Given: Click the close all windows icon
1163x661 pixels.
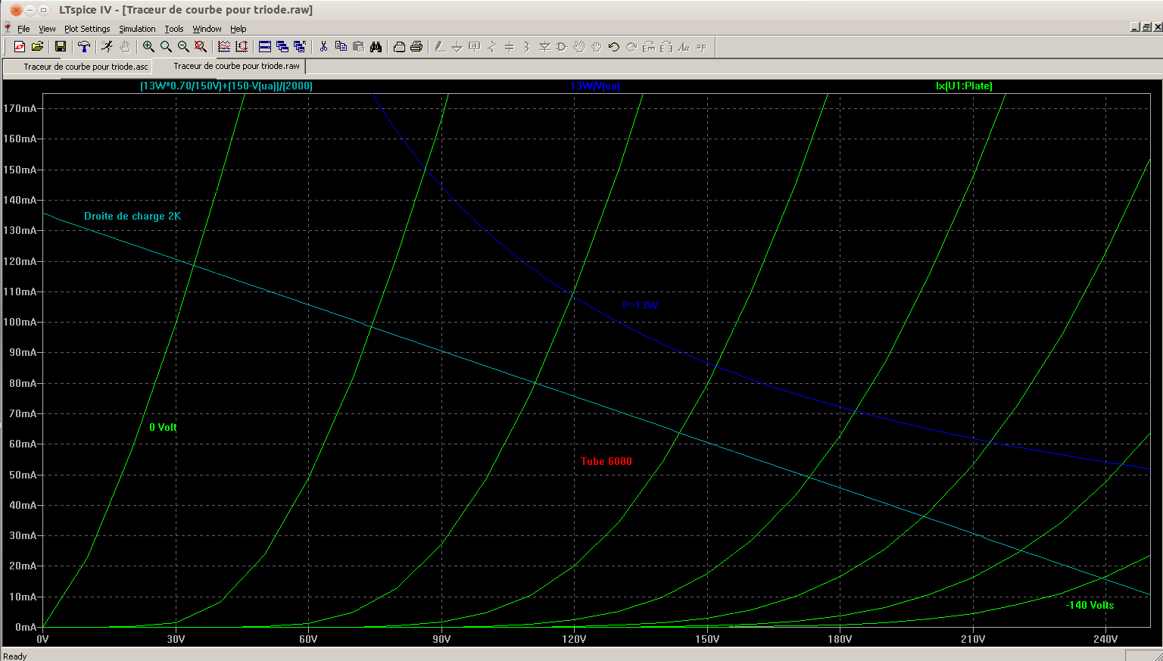Looking at the screenshot, I should 300,47.
